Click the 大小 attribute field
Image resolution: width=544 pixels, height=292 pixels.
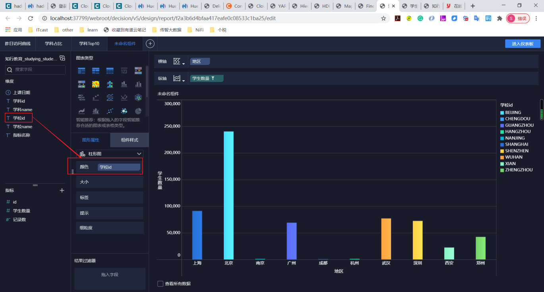(x=110, y=182)
